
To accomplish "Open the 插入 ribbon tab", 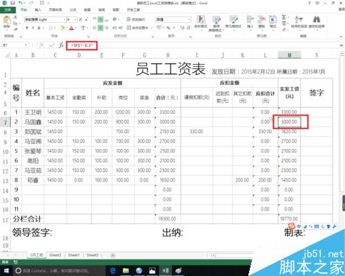I will [38, 10].
